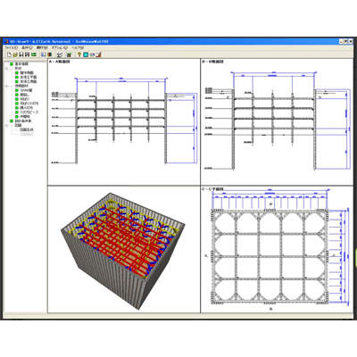Viewport: 357px width, 357px height.
Task: Open the 条件(C) menu
Action: pyautogui.click(x=27, y=47)
